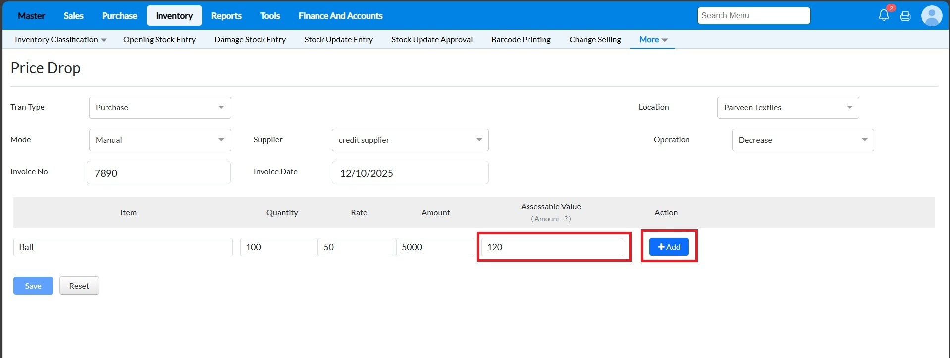Expand the Supplier dropdown
This screenshot has height=358, width=950.
click(410, 140)
